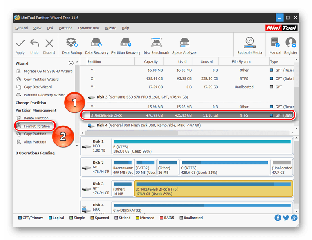Sort by Unused column header
The width and height of the screenshot is (312, 240).
pyautogui.click(x=205, y=62)
